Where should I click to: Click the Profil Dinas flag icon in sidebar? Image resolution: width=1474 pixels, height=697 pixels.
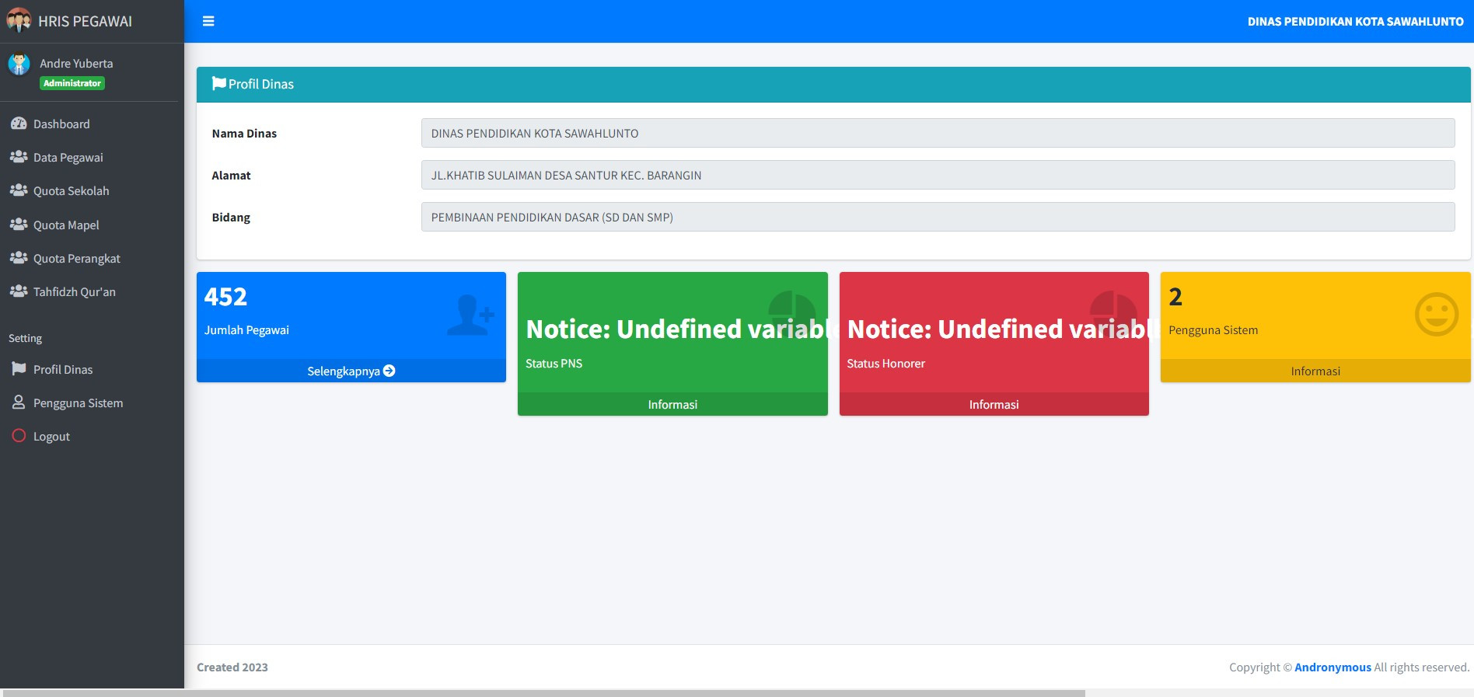coord(19,369)
